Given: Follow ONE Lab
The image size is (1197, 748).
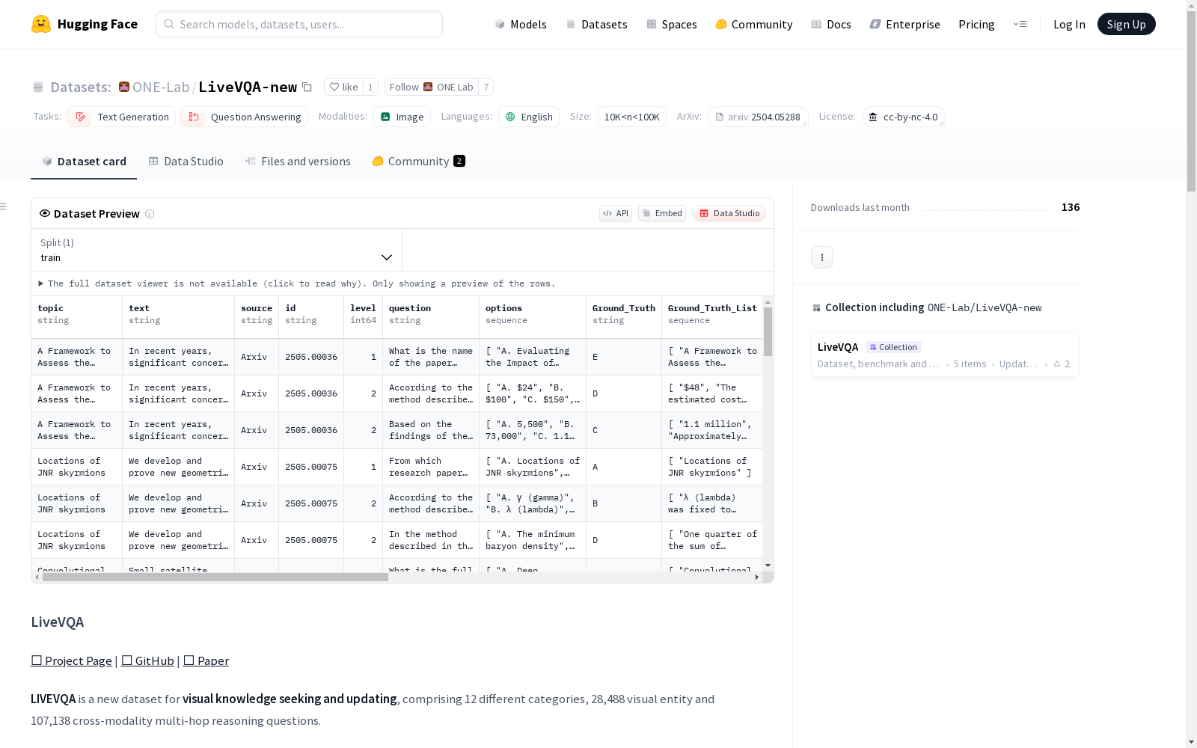Looking at the screenshot, I should (431, 87).
